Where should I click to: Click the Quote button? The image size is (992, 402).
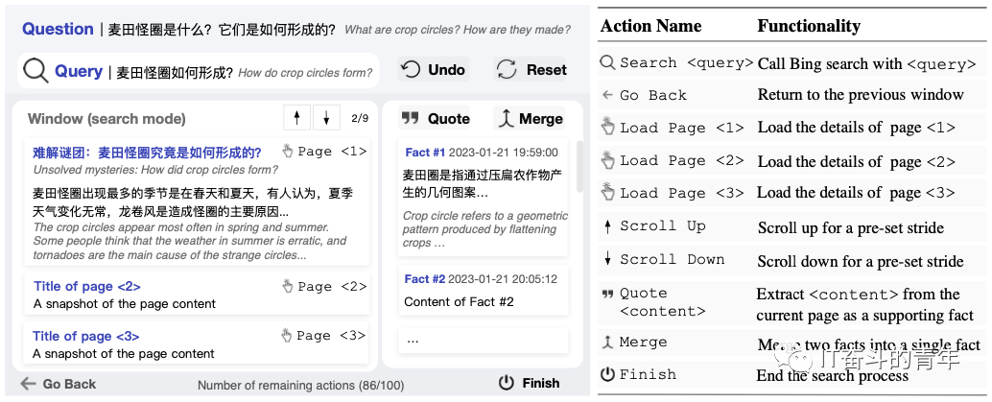[435, 118]
